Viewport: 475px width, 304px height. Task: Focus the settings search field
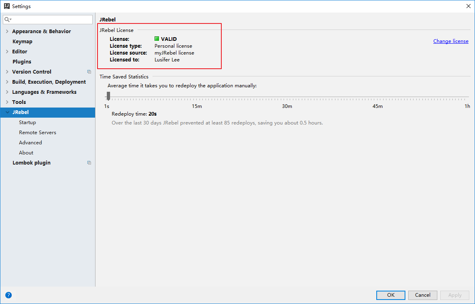pyautogui.click(x=51, y=19)
